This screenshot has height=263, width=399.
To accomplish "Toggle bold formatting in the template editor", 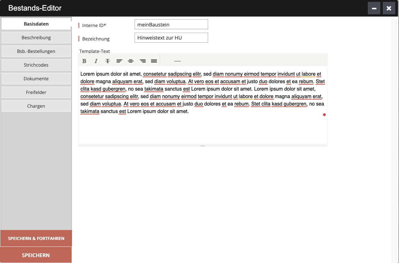I will 84,61.
